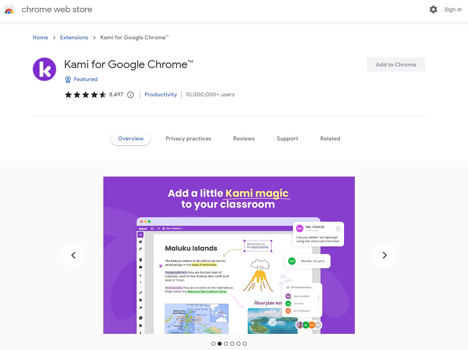Click the Sign in link
The width and height of the screenshot is (468, 350).
tap(453, 9)
